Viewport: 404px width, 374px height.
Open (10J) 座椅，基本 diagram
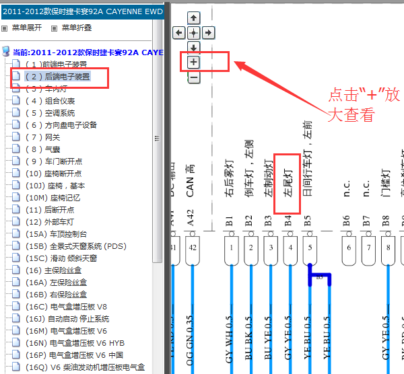(x=55, y=186)
